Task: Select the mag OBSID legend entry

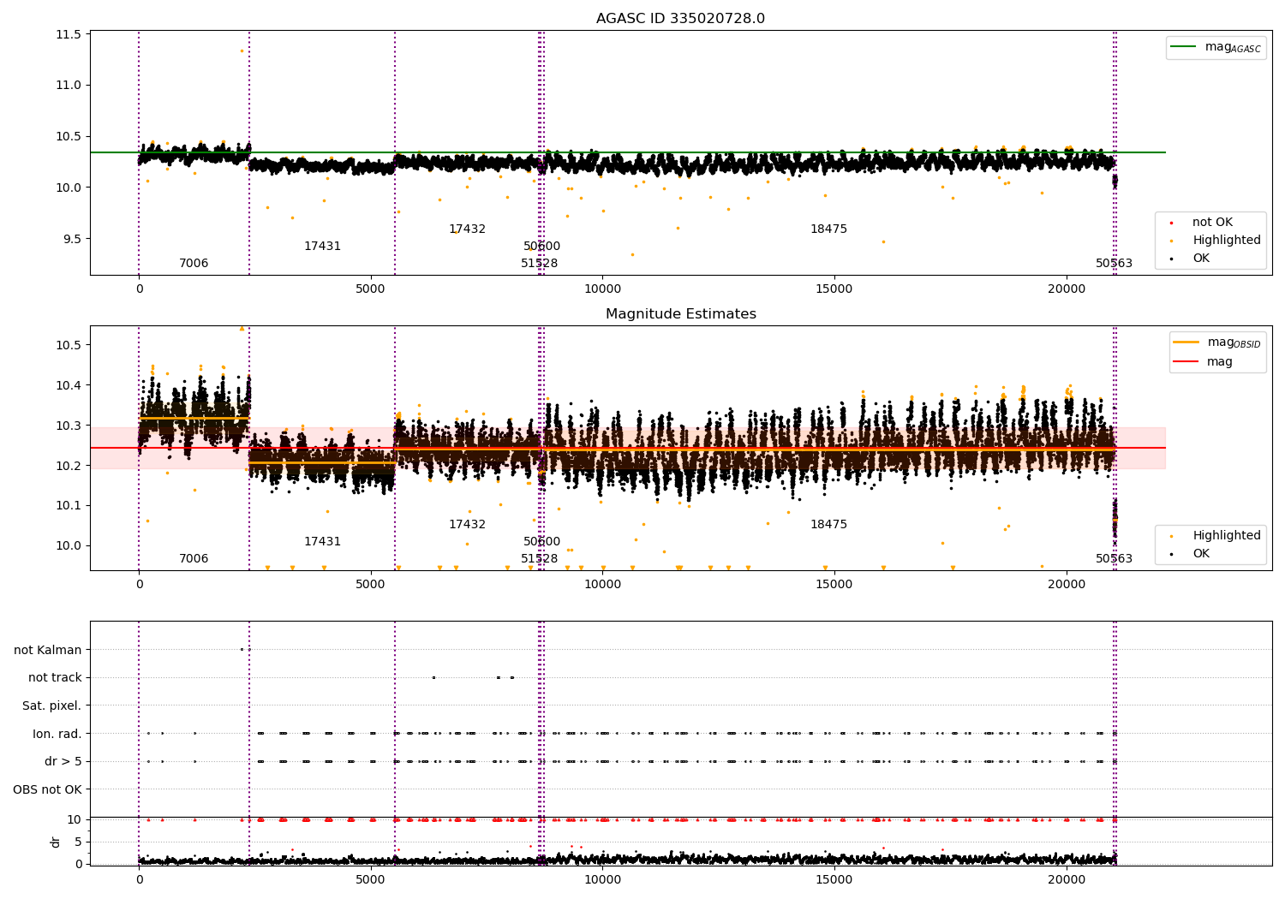Action: pos(1217,342)
